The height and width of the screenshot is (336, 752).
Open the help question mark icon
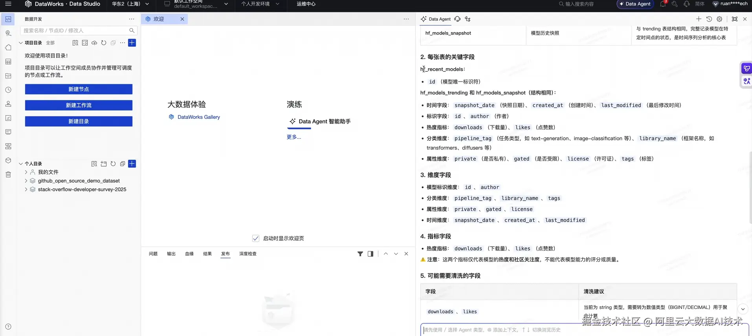click(8, 327)
